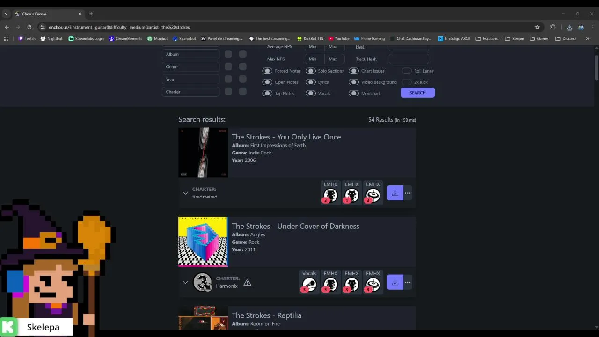Click the browser address bar URL
The image size is (599, 337).
click(119, 27)
